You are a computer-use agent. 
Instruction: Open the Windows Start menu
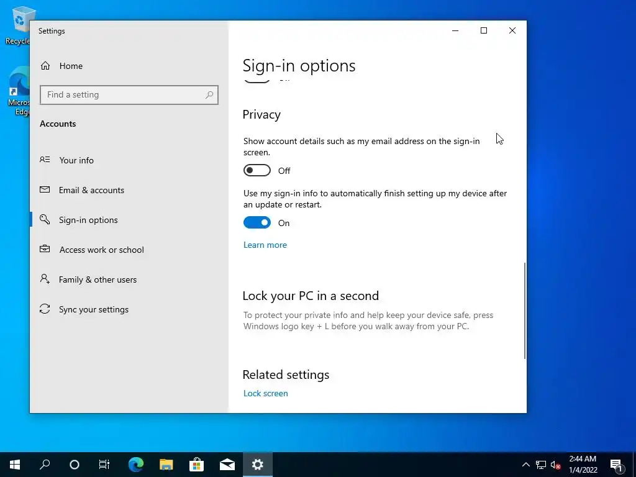(15, 465)
